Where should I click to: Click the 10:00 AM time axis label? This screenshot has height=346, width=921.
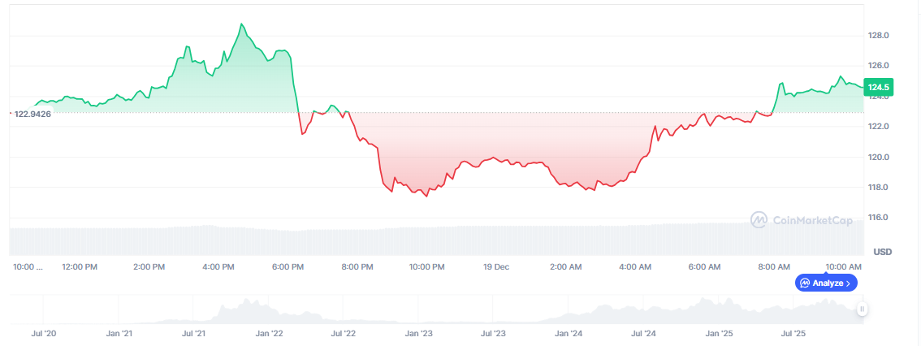(843, 266)
